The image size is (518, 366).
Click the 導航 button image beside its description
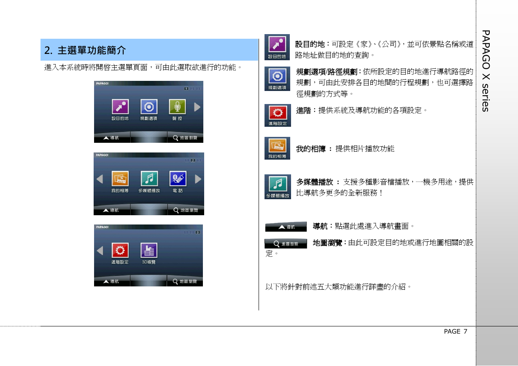pyautogui.click(x=286, y=227)
